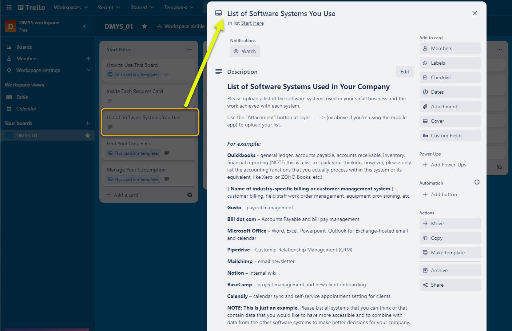Click the plus icon beside Members in sidebar
The width and height of the screenshot is (512, 331).
(x=88, y=58)
